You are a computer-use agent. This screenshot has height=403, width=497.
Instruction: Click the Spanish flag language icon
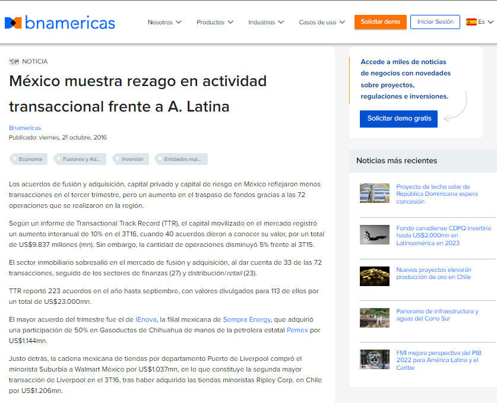[x=471, y=22]
